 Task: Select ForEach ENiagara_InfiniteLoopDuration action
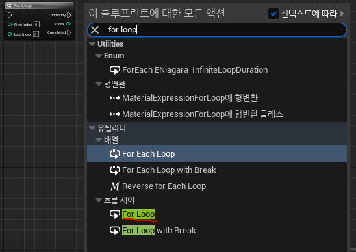tap(217, 70)
